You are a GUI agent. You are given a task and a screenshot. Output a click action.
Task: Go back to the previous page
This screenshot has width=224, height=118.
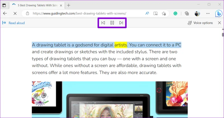[5, 13]
